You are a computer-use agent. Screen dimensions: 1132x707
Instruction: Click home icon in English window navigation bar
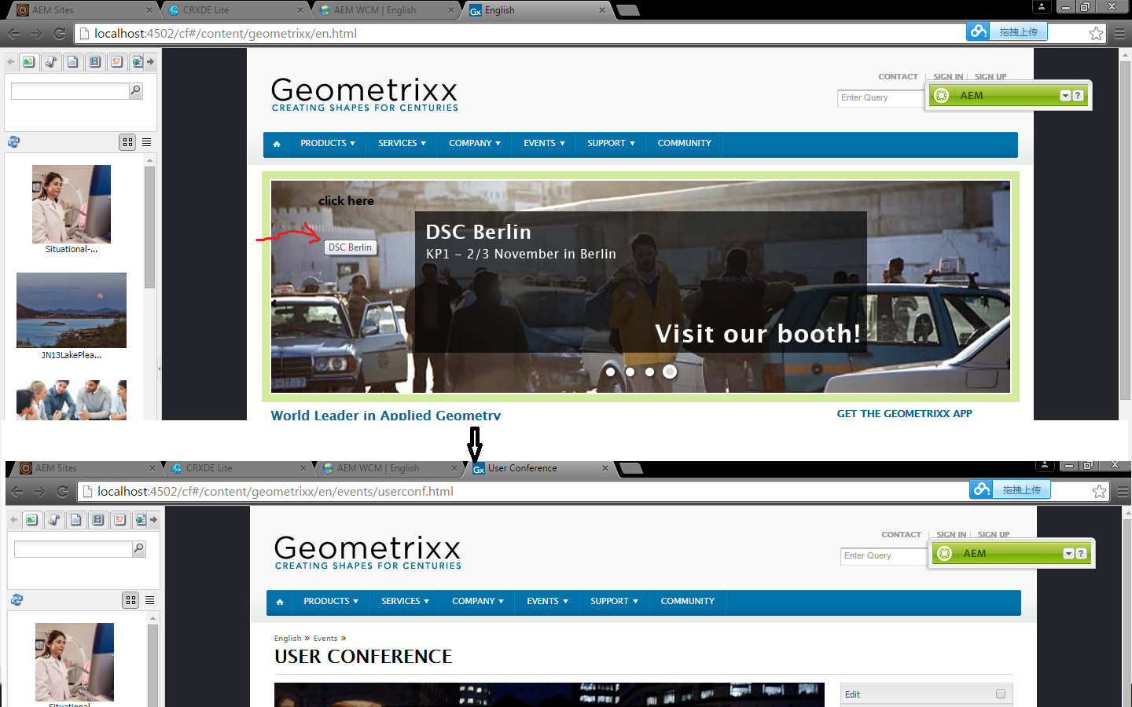[277, 144]
